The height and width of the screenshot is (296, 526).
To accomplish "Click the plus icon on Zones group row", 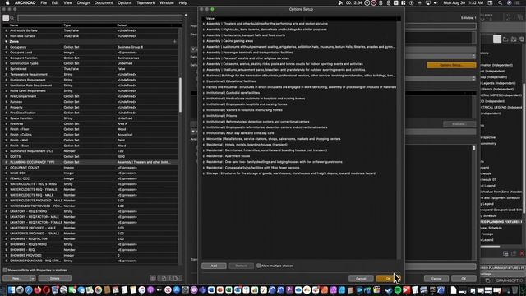I will coord(174,42).
